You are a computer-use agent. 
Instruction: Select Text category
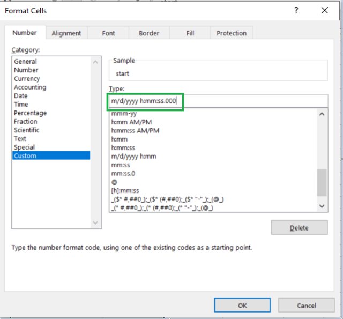(x=51, y=138)
